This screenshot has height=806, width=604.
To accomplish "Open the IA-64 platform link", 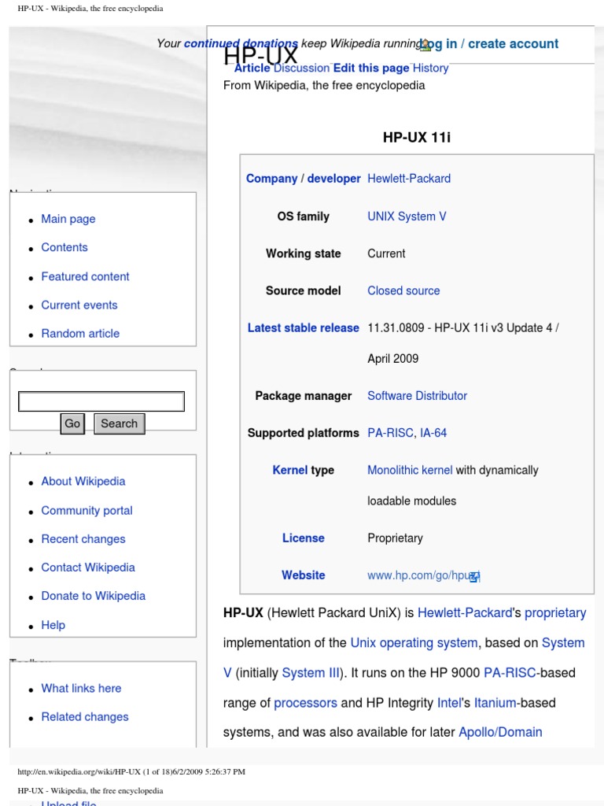I will (433, 433).
